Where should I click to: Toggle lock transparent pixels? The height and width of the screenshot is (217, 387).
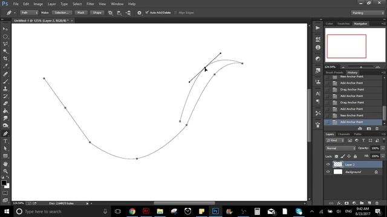[x=336, y=156]
